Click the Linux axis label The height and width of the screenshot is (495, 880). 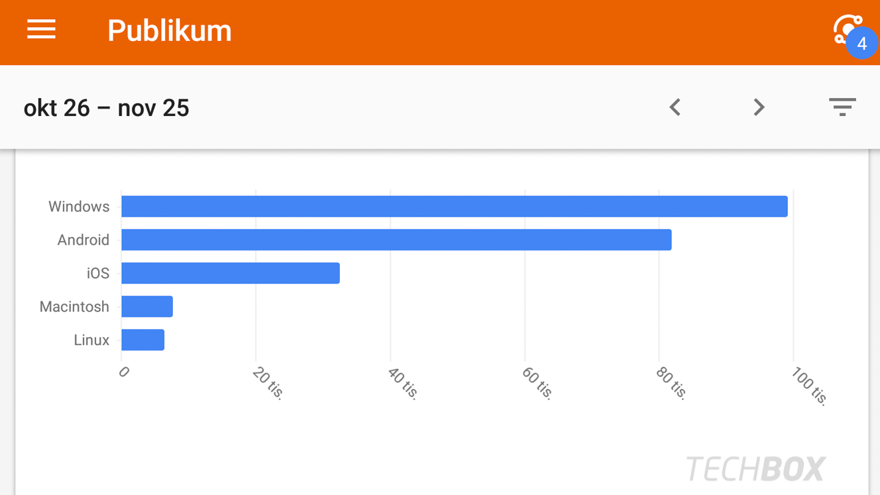point(91,340)
